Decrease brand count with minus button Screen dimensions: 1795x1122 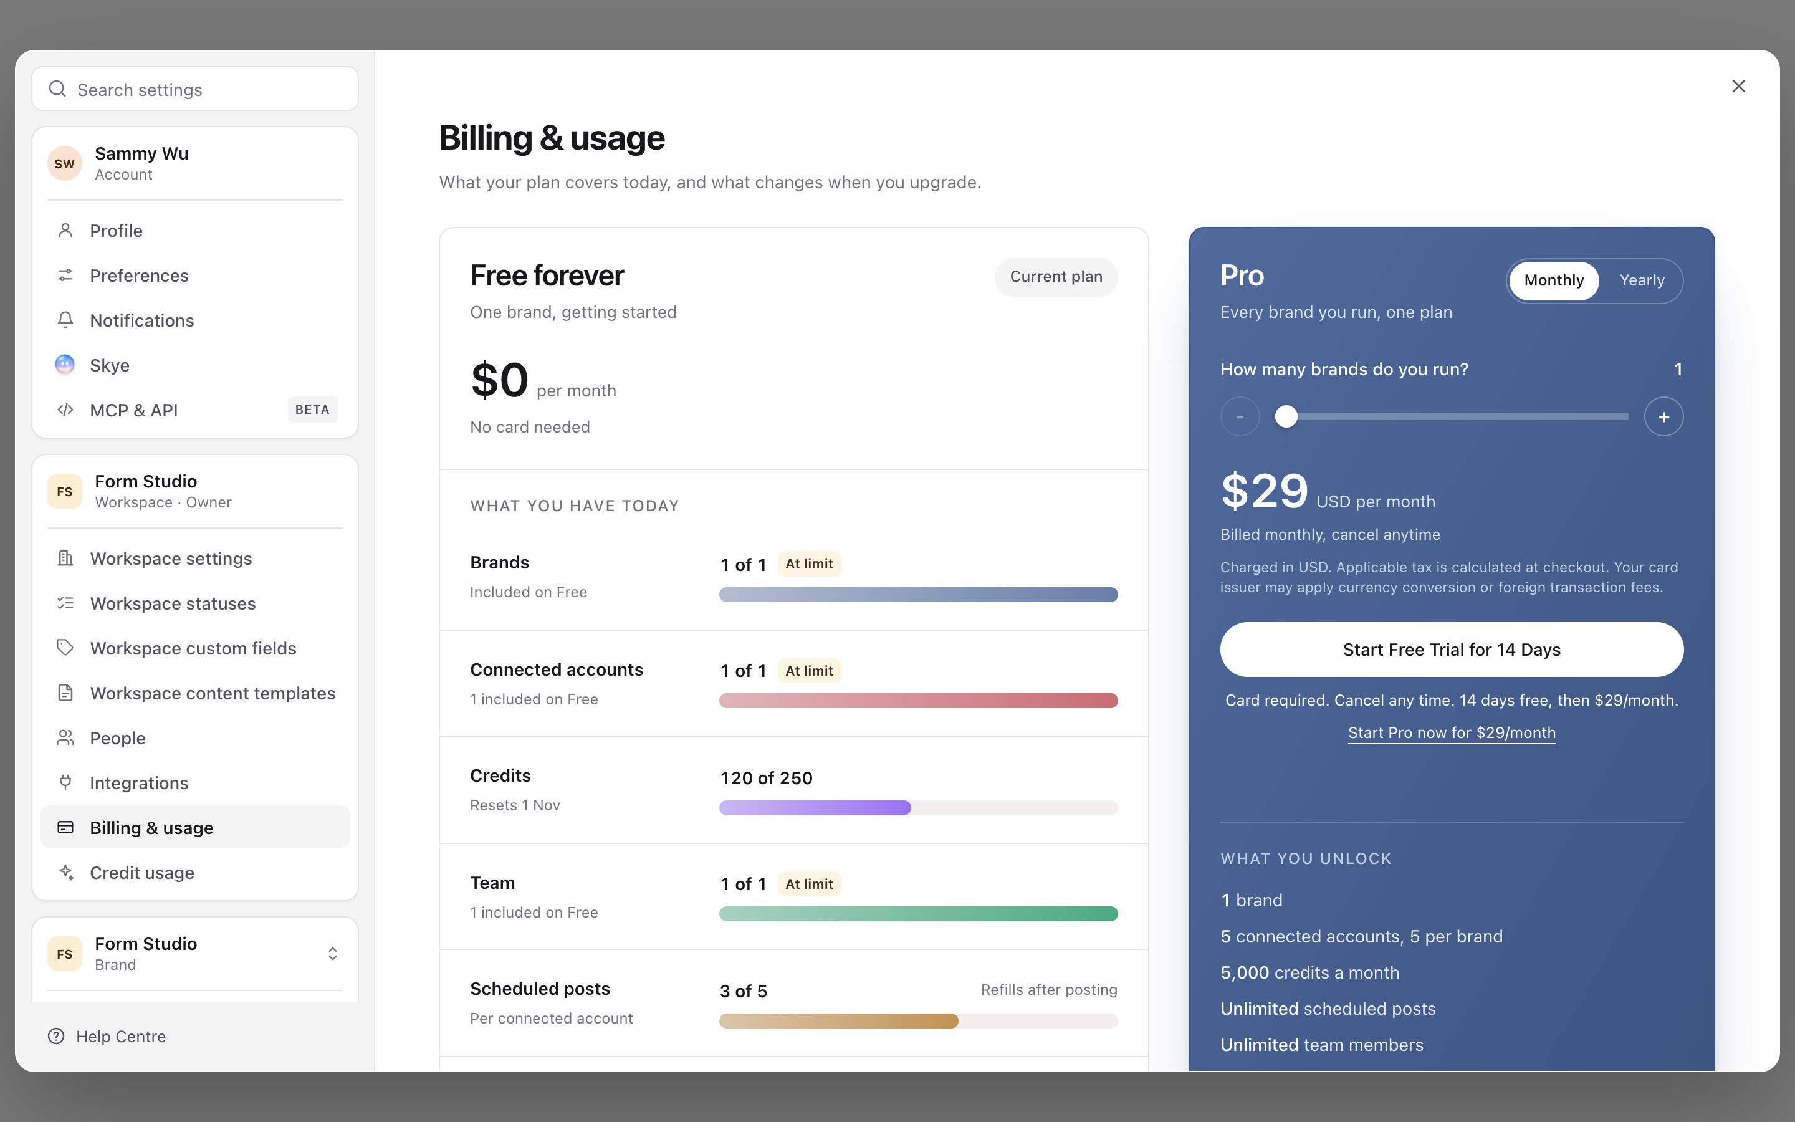point(1240,416)
